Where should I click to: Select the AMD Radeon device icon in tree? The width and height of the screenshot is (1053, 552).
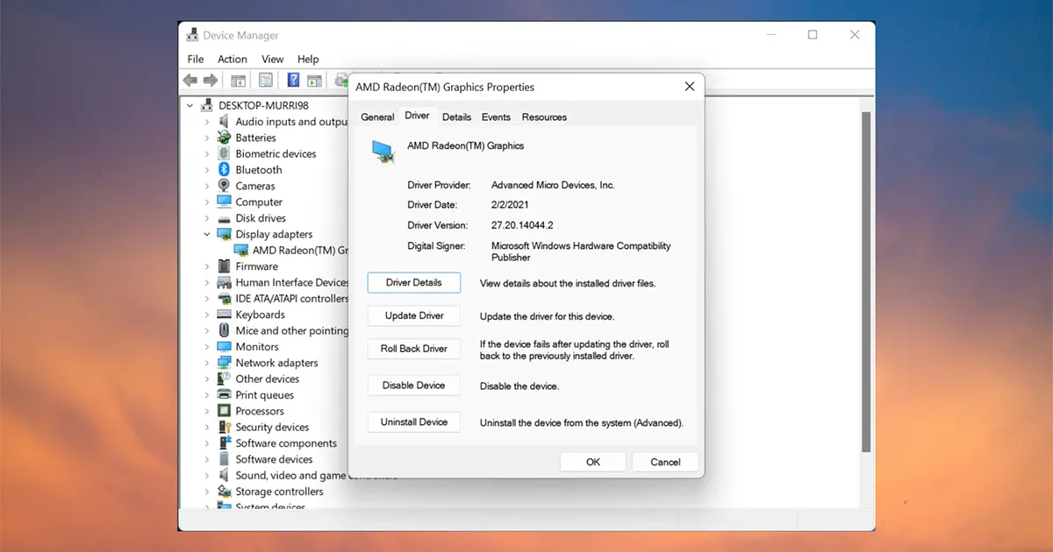(242, 250)
